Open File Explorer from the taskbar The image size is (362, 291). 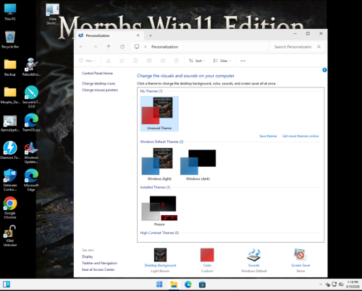[x=174, y=285]
